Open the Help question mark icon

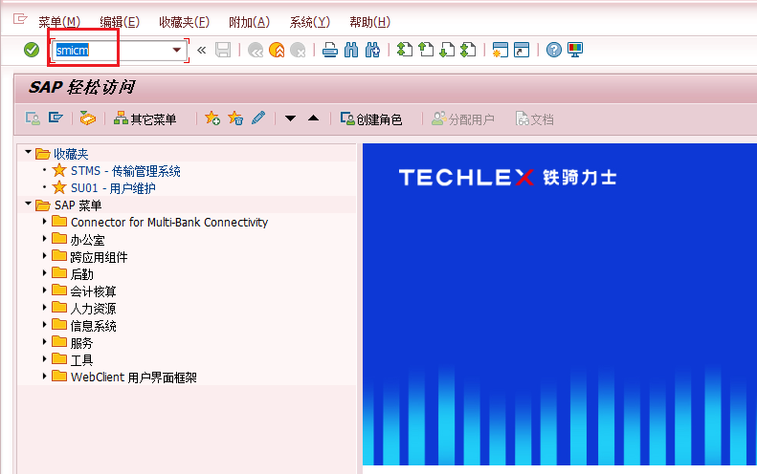tap(554, 50)
